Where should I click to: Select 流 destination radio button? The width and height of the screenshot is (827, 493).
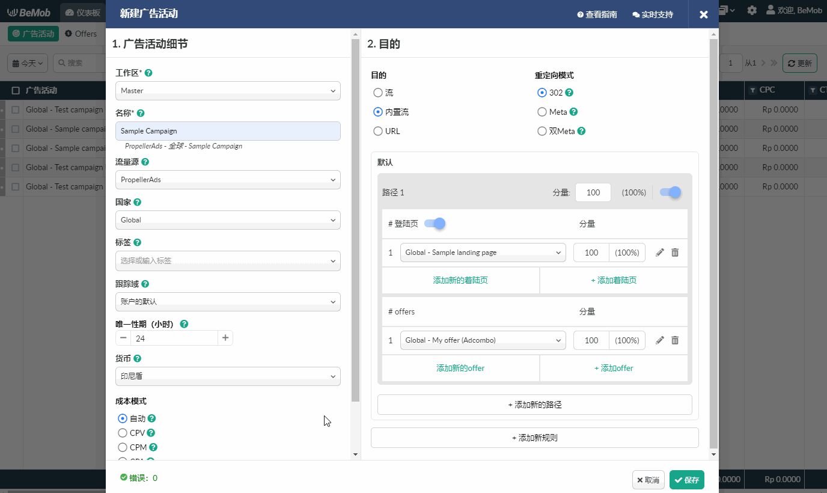tap(378, 93)
